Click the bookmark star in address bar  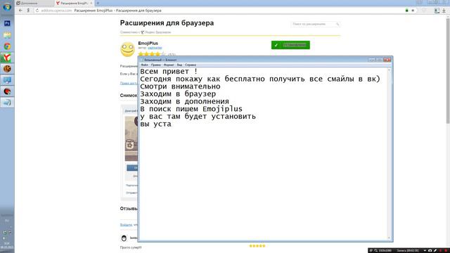click(413, 11)
